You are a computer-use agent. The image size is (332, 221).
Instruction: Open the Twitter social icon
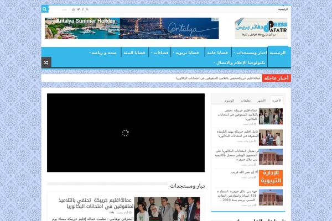(x=79, y=9)
